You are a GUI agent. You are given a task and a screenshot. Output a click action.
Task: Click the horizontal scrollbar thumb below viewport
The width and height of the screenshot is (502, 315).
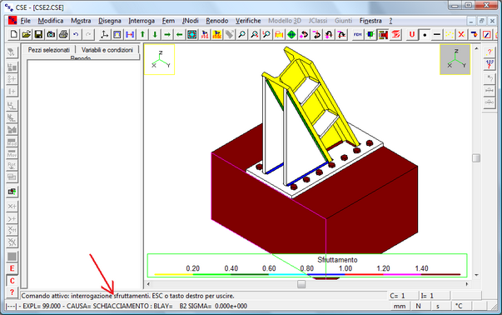pos(301,284)
